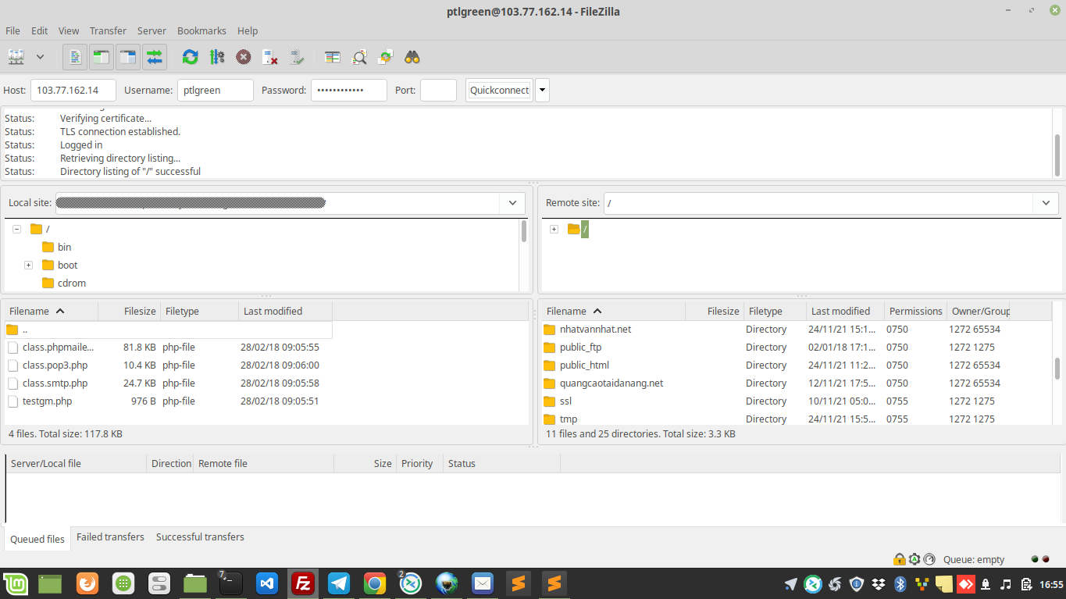The image size is (1066, 599).
Task: Open the Linux Mint menu
Action: [15, 583]
